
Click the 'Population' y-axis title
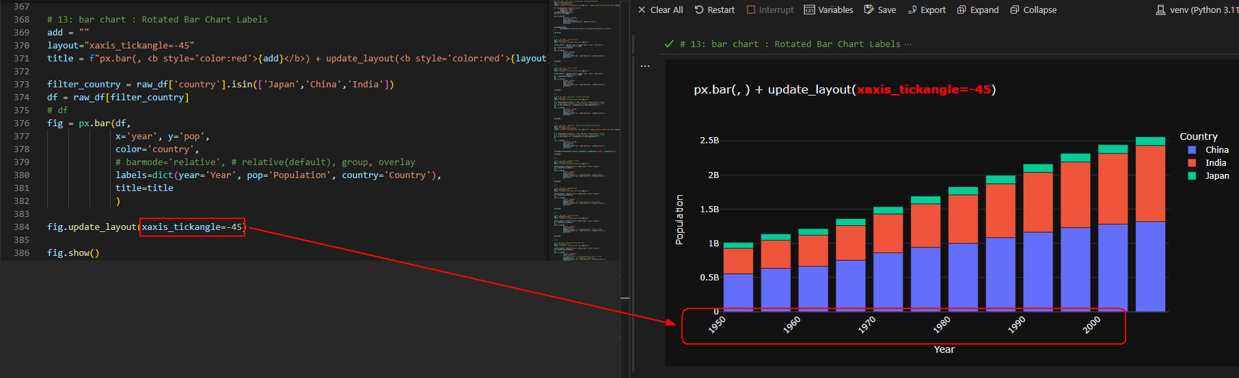coord(679,220)
